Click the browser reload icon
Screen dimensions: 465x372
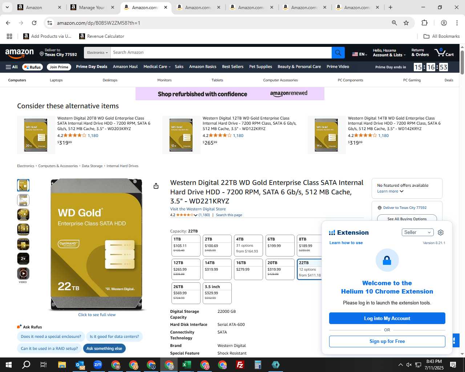[34, 23]
